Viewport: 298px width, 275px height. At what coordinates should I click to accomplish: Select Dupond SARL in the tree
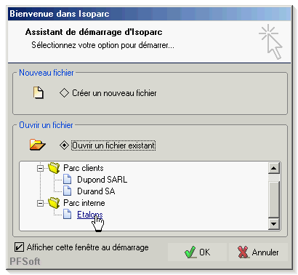pyautogui.click(x=102, y=180)
